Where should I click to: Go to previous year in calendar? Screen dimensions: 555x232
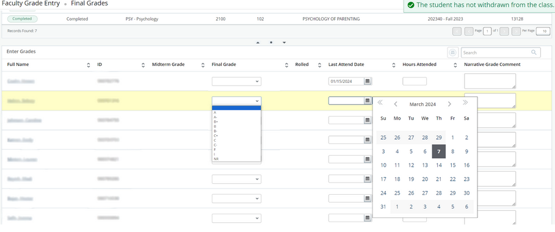380,103
